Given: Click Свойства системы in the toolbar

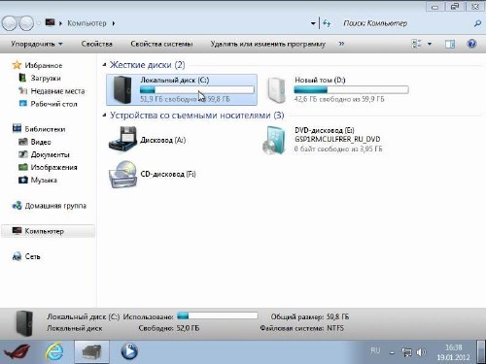Looking at the screenshot, I should pyautogui.click(x=161, y=44).
